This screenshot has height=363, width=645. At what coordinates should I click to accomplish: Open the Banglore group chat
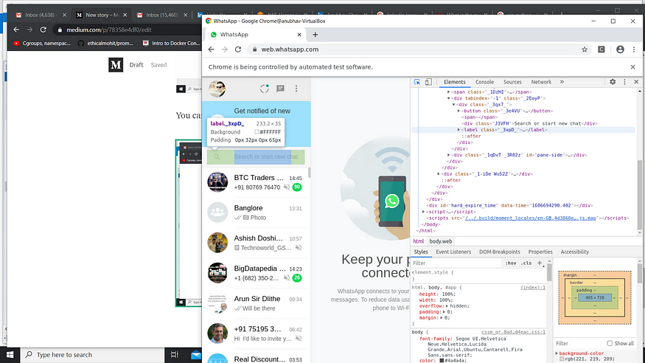(256, 212)
